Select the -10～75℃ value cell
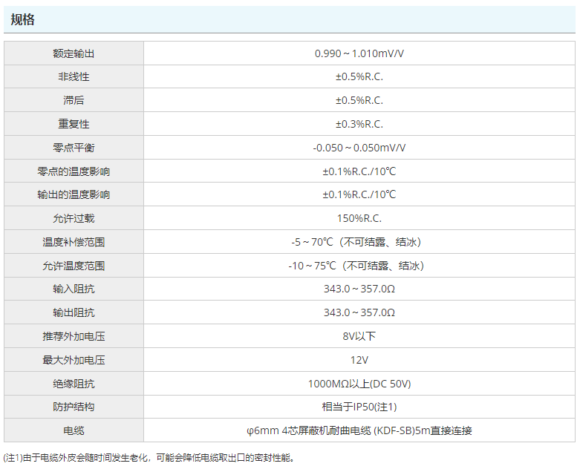 click(x=359, y=266)
